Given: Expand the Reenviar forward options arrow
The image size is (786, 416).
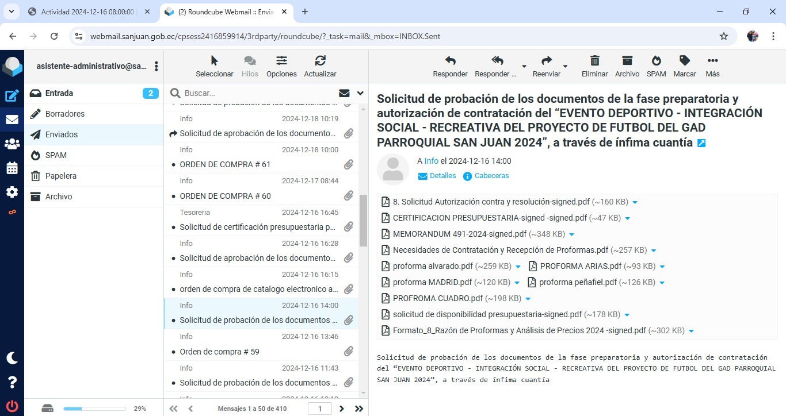Looking at the screenshot, I should 565,66.
